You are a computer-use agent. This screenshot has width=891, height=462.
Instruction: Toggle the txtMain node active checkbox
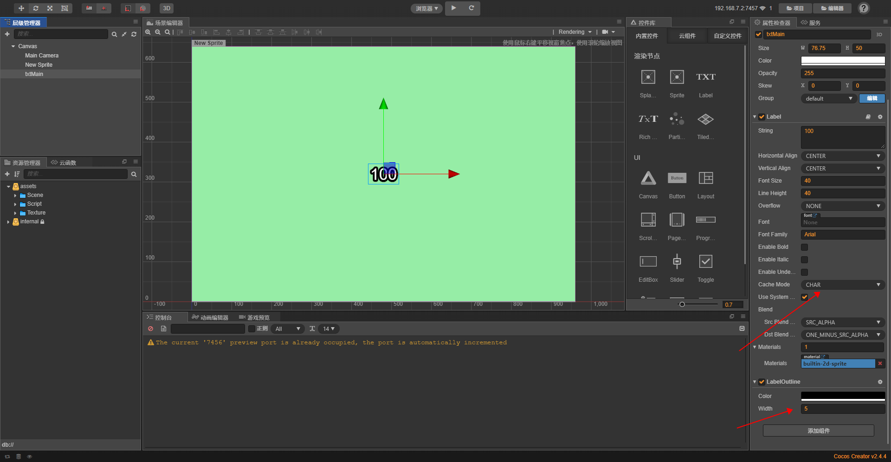coord(758,34)
